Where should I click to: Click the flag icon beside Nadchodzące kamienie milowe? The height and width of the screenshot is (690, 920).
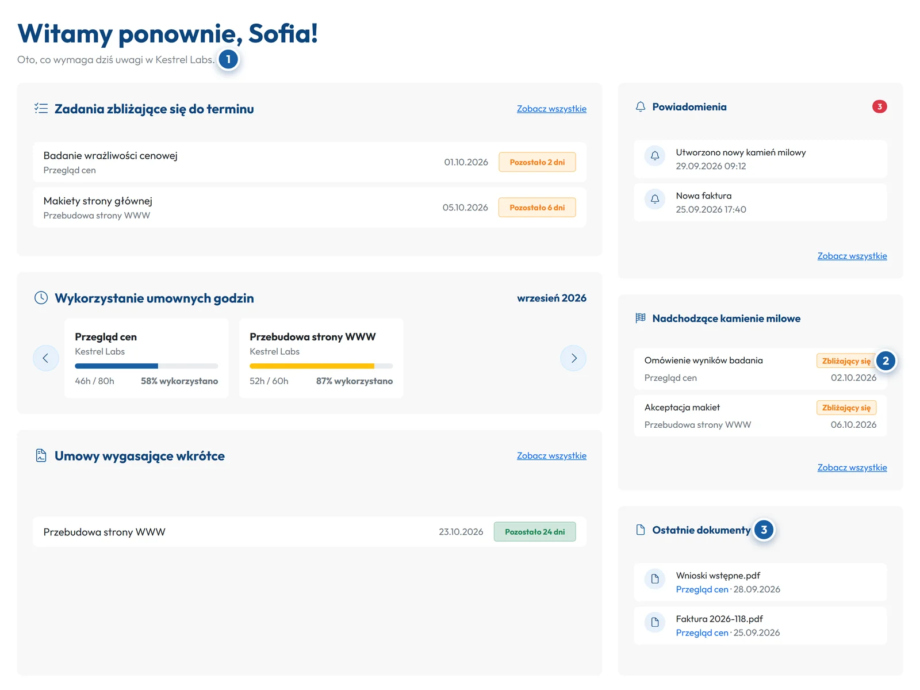coord(641,318)
